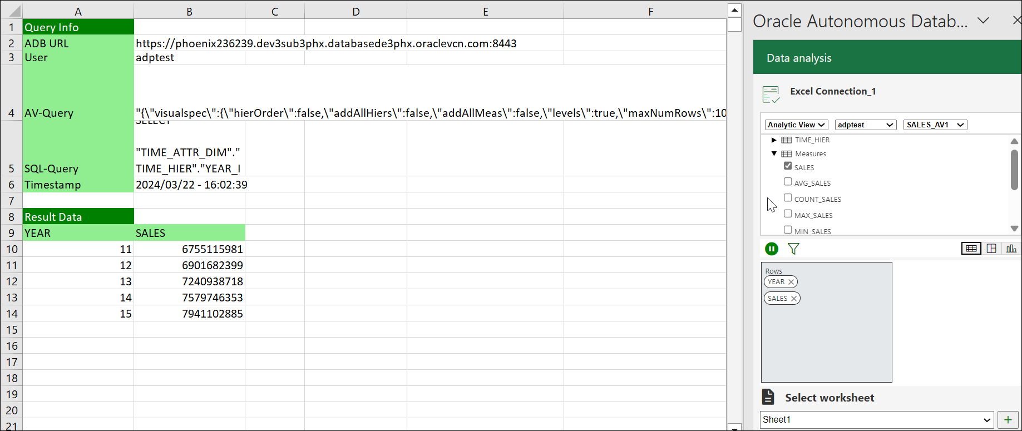Image resolution: width=1022 pixels, height=431 pixels.
Task: Select the SALES column header cell in the sheet
Action: click(189, 233)
